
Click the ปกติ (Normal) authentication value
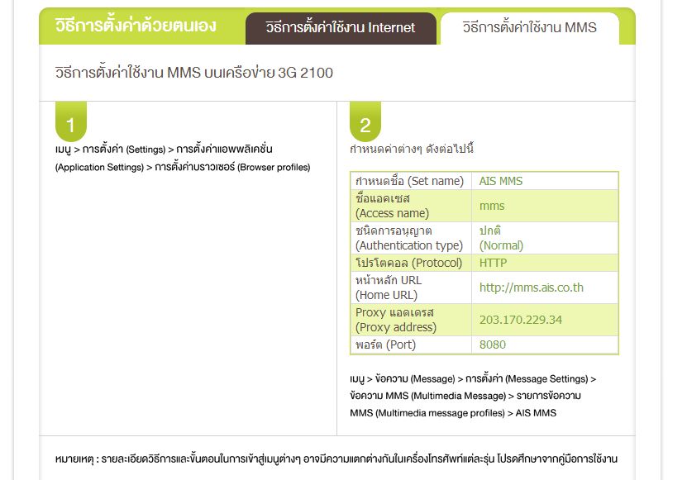pyautogui.click(x=501, y=238)
